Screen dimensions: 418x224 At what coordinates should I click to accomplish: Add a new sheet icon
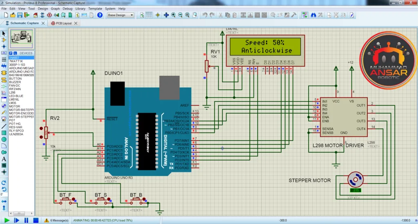tap(329, 15)
